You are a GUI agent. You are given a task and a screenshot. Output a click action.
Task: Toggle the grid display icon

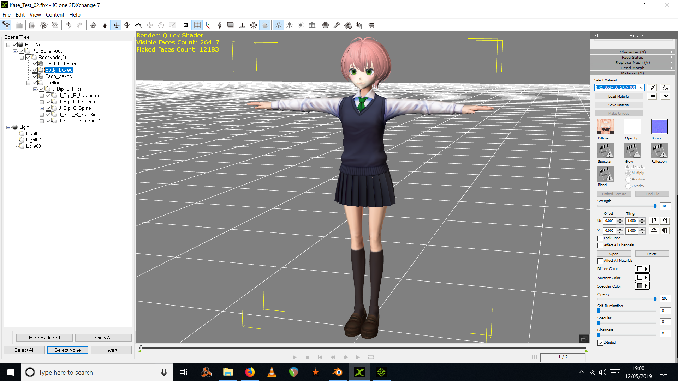[x=197, y=25]
